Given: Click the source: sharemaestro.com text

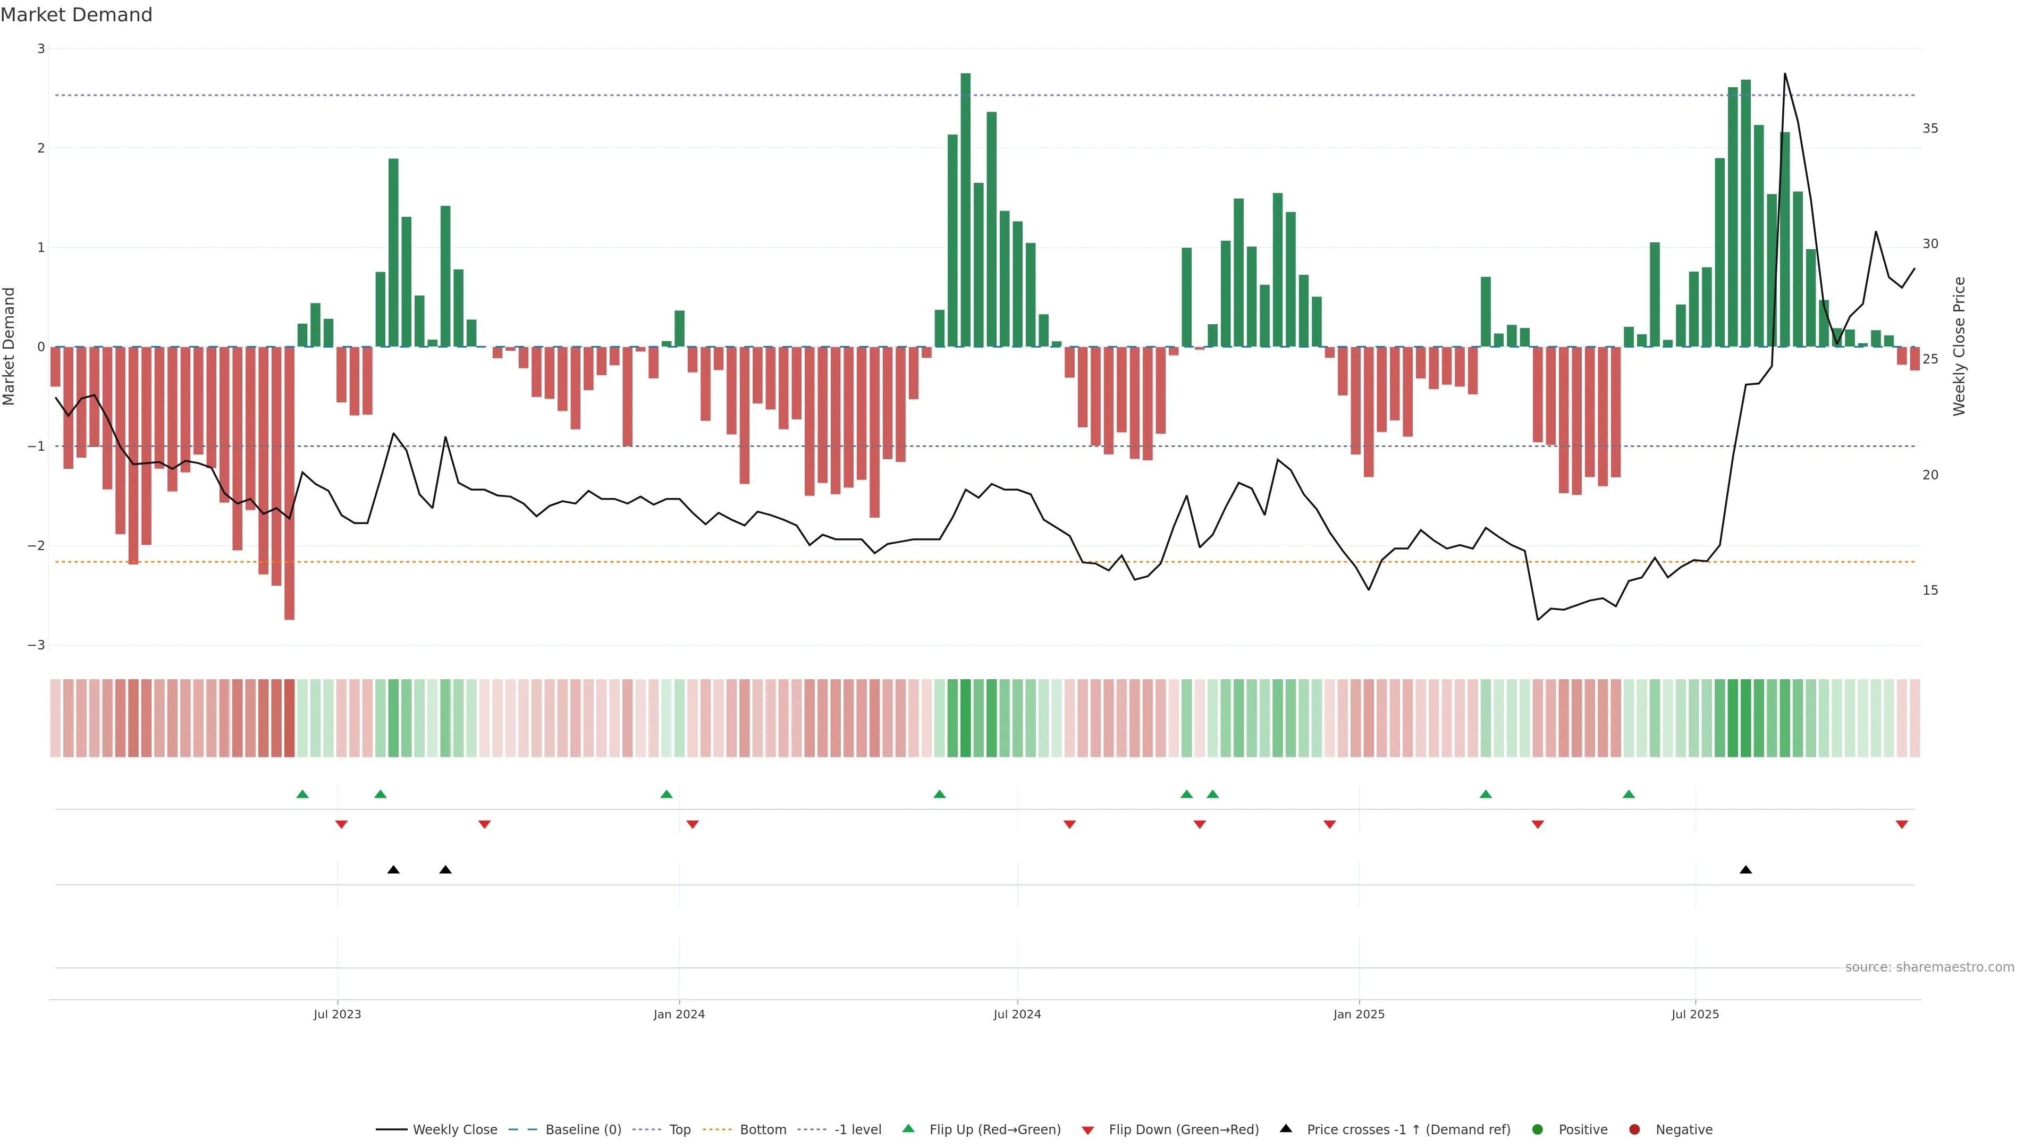Looking at the screenshot, I should [1929, 967].
